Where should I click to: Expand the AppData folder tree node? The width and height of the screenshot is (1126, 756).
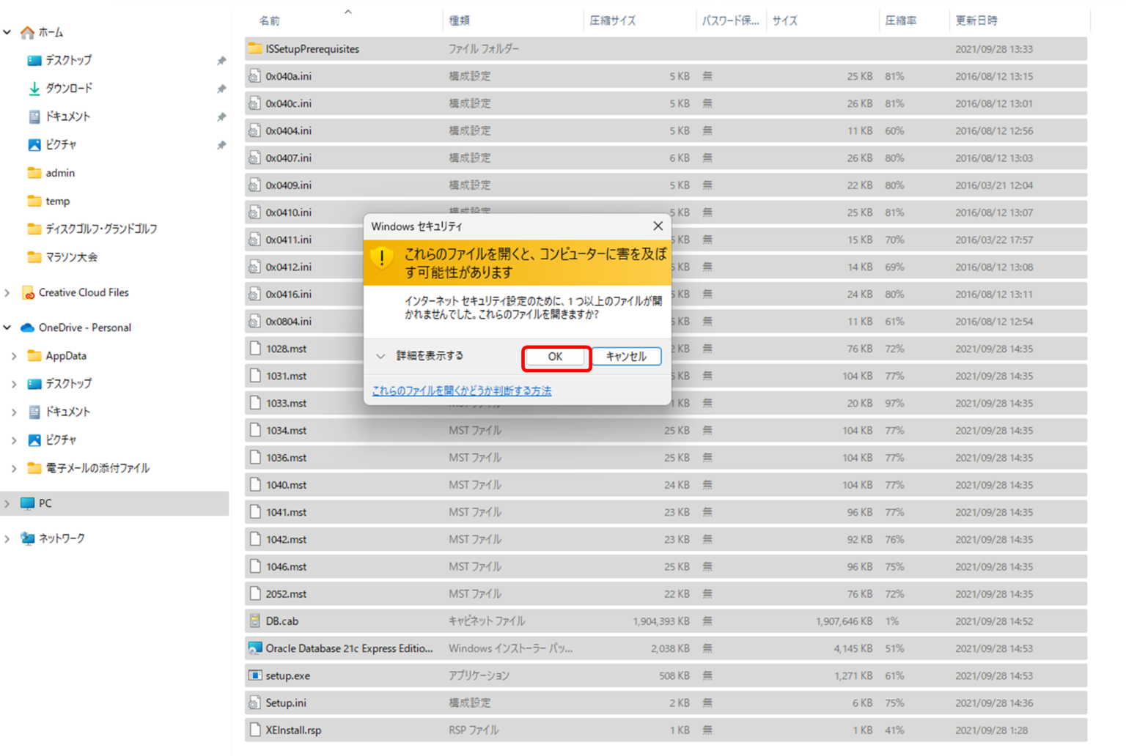tap(14, 356)
